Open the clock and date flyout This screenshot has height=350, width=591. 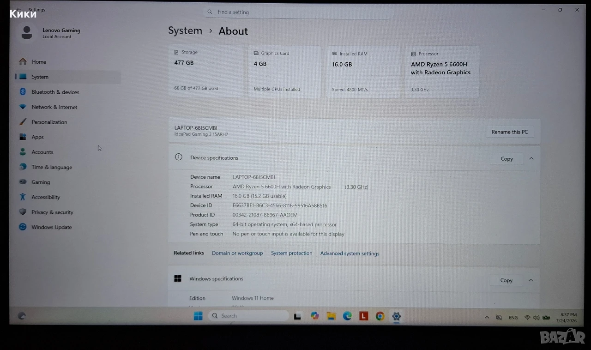pos(567,318)
